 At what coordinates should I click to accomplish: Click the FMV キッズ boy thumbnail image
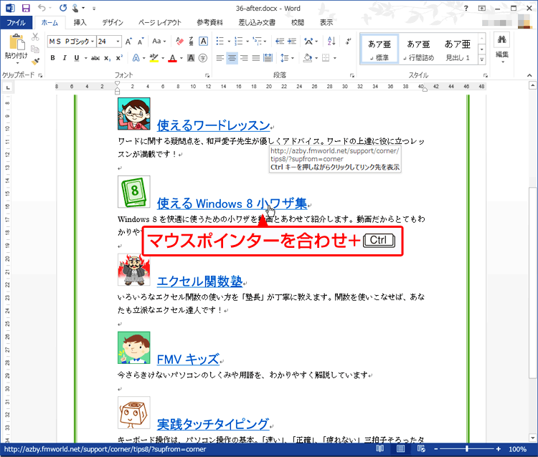pos(134,347)
